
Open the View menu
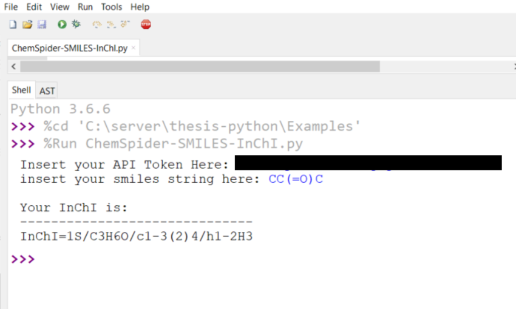click(59, 7)
